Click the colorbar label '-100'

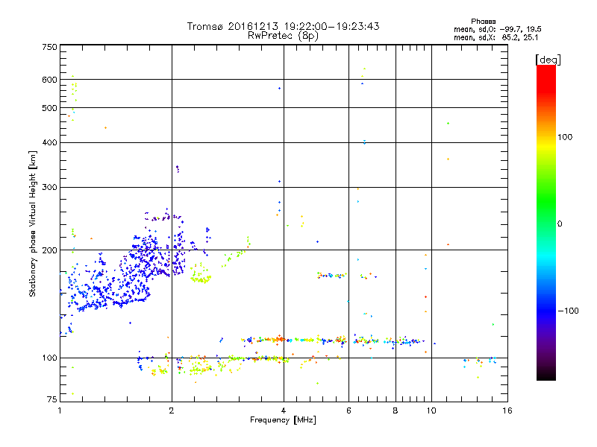[568, 311]
